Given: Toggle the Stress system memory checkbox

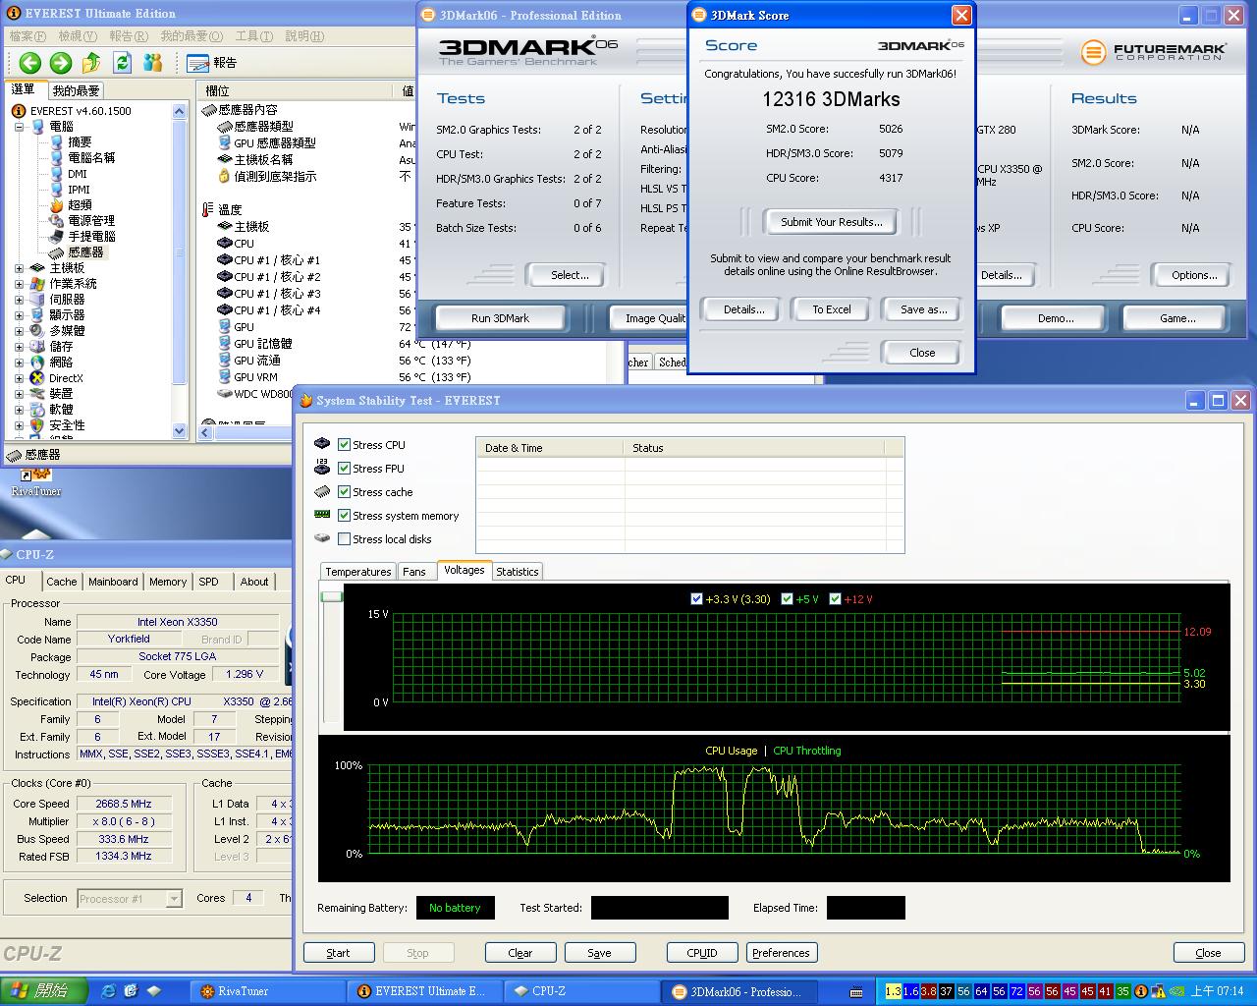Looking at the screenshot, I should tap(344, 515).
